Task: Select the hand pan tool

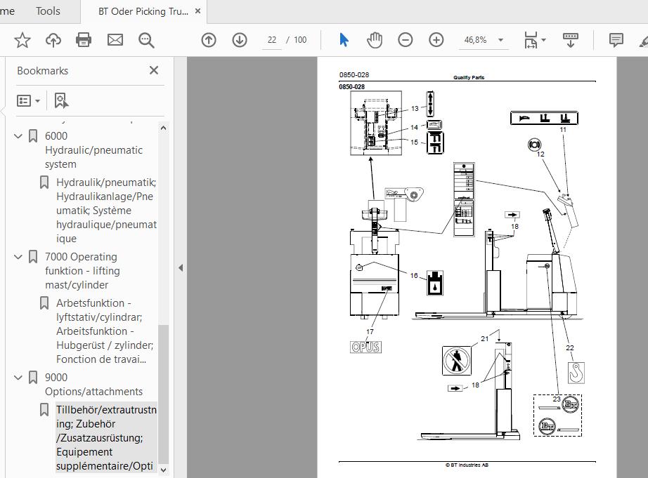Action: 375,40
